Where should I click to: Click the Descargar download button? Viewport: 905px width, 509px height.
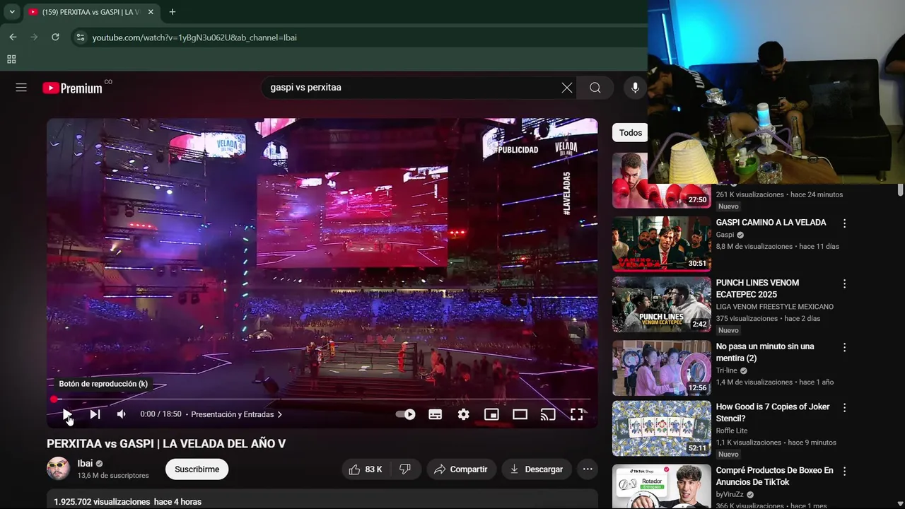point(537,469)
